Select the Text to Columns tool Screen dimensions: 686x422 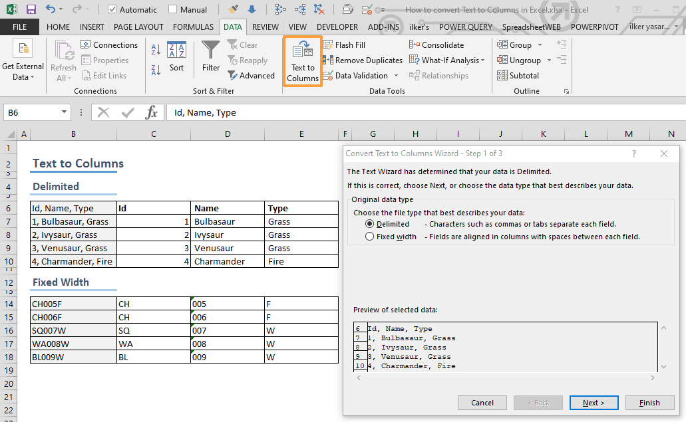(x=302, y=60)
